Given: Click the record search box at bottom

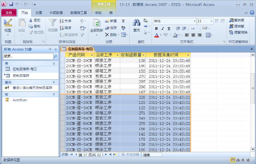Looking at the screenshot, I should (152, 154).
